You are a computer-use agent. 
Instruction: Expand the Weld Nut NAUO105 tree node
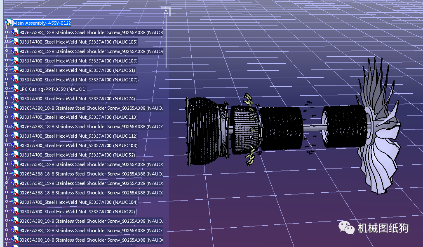tap(7, 41)
